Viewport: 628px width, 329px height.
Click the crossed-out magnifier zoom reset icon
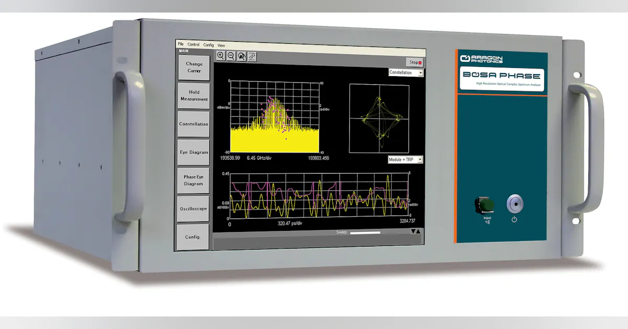(241, 56)
